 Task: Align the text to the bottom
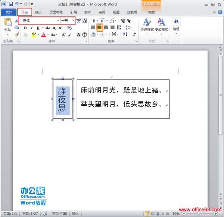(106, 27)
